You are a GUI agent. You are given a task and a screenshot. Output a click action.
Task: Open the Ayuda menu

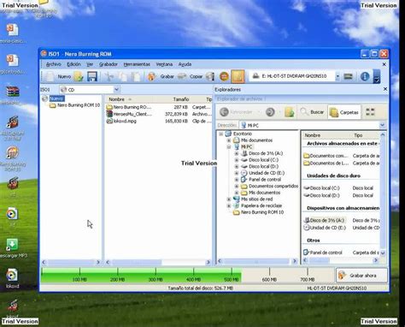[x=185, y=64]
